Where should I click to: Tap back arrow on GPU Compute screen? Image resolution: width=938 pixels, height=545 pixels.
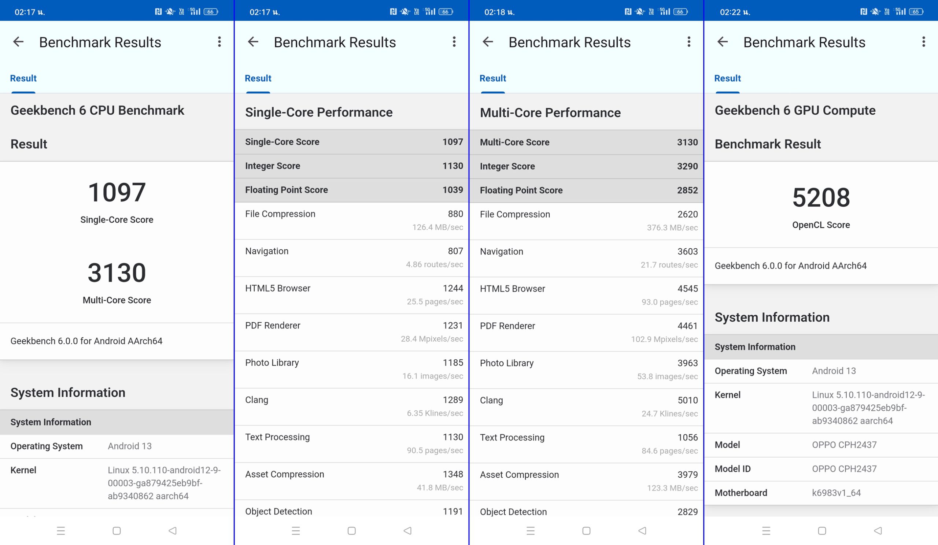point(723,42)
